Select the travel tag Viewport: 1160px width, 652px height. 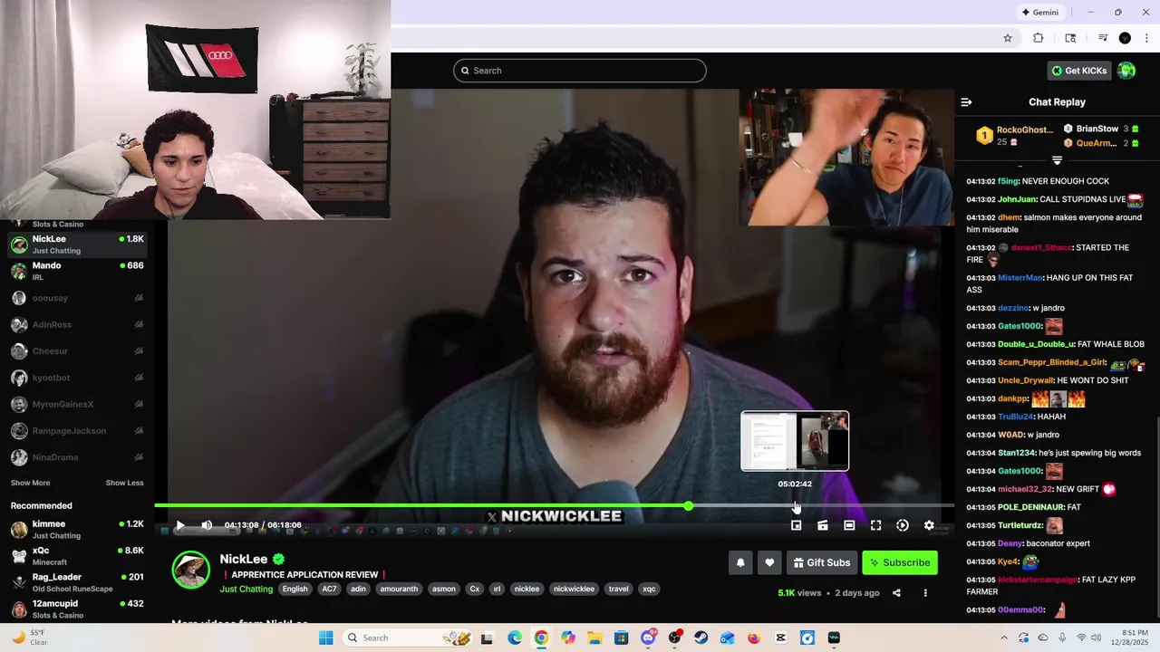618,589
